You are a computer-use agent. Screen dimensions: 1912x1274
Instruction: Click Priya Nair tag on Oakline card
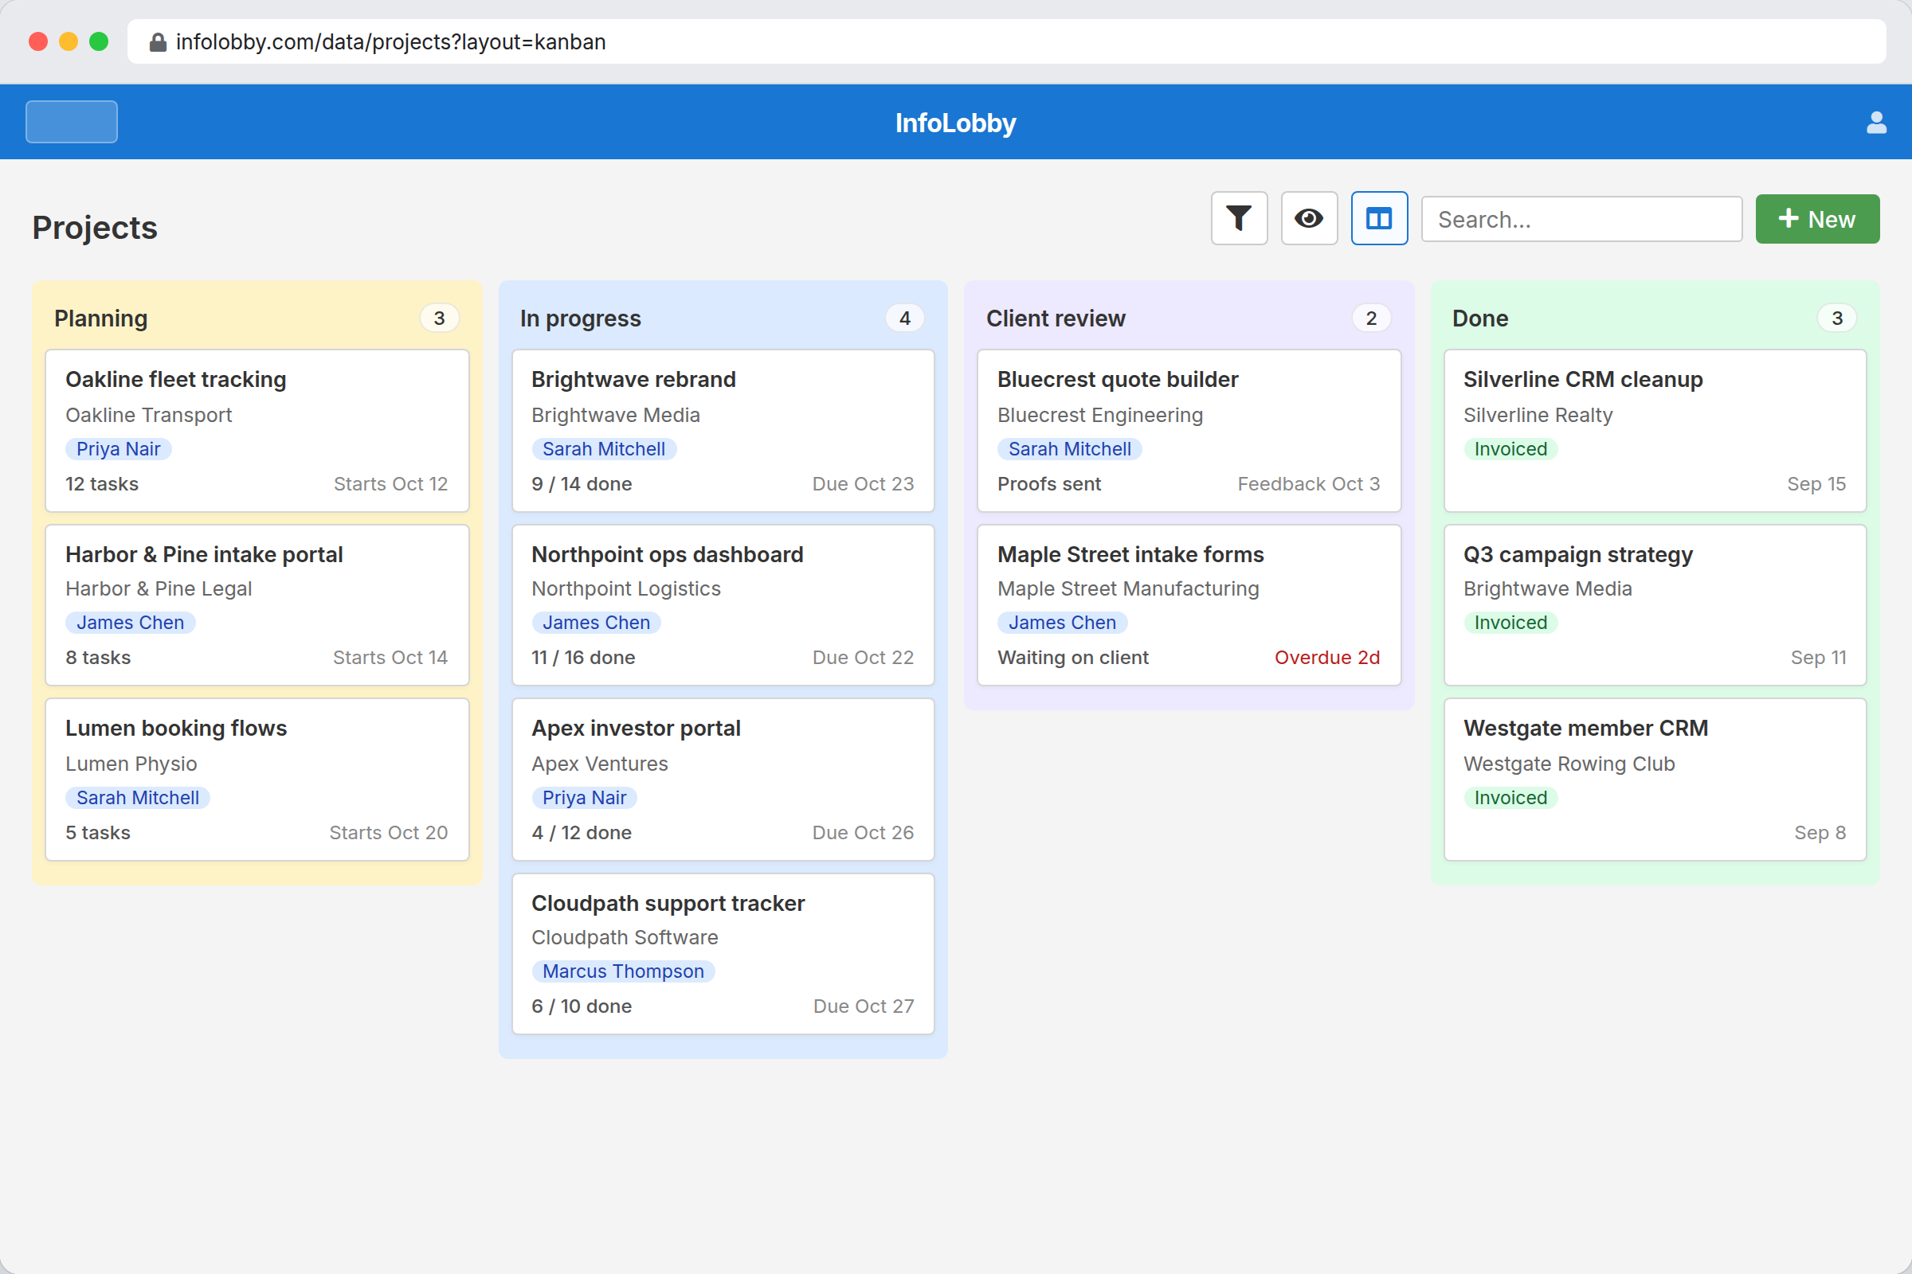(x=118, y=448)
